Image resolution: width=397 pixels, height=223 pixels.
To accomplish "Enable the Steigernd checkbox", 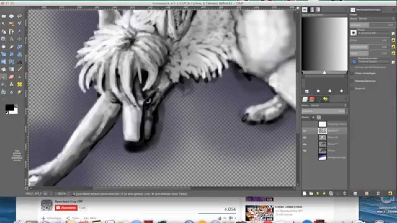I will tap(352, 89).
